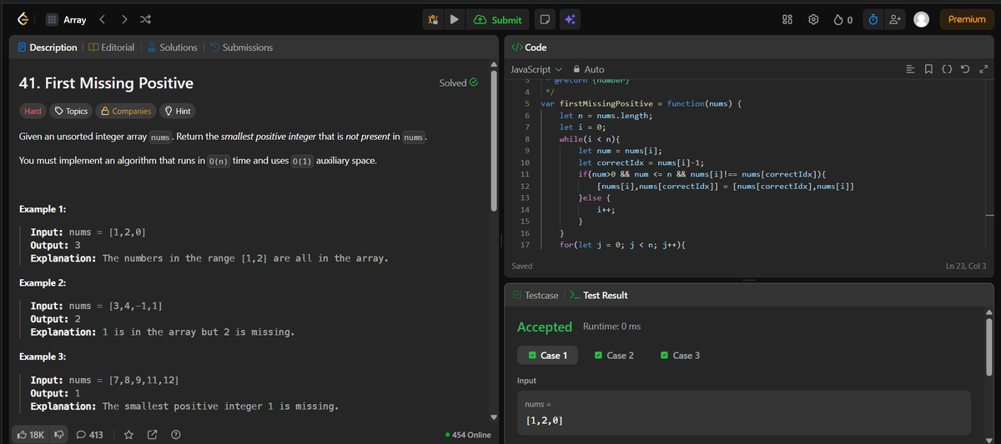This screenshot has height=444, width=1001.
Task: Select Case 3
Action: (x=680, y=356)
